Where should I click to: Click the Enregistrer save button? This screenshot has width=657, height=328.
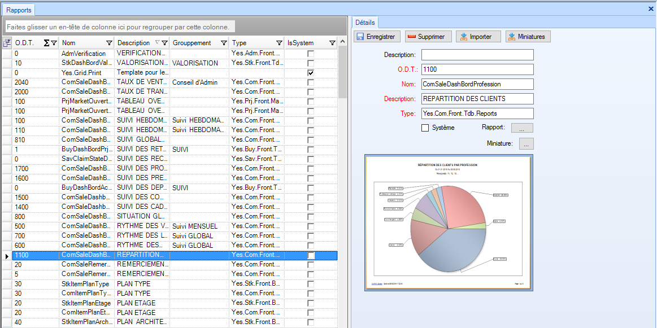tap(377, 37)
